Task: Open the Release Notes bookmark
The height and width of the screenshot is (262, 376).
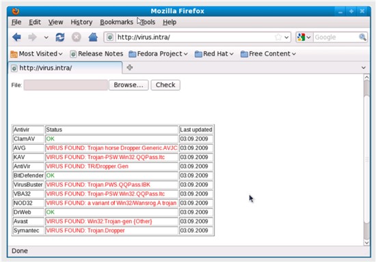Action: tap(96, 54)
